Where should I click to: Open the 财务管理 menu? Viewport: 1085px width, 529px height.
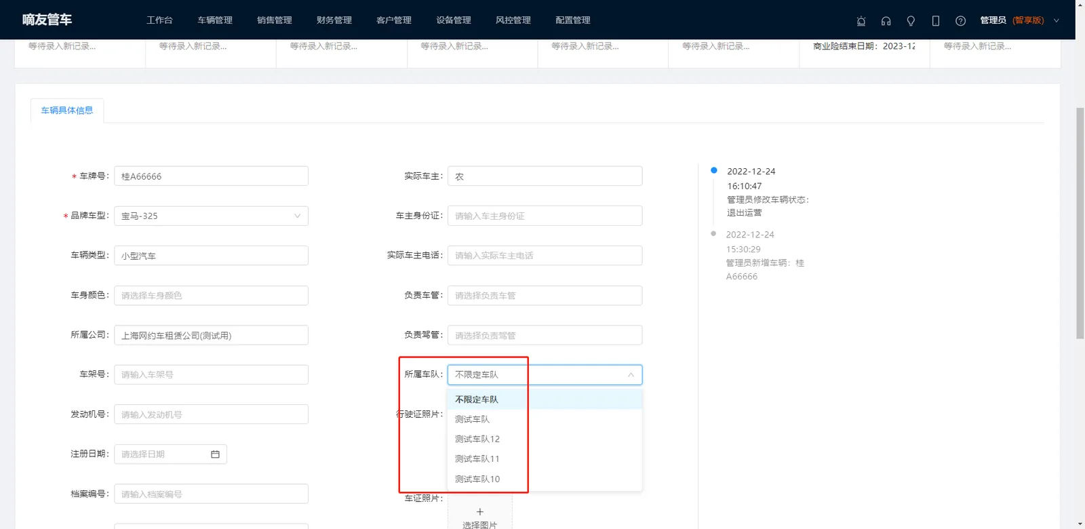tap(334, 20)
